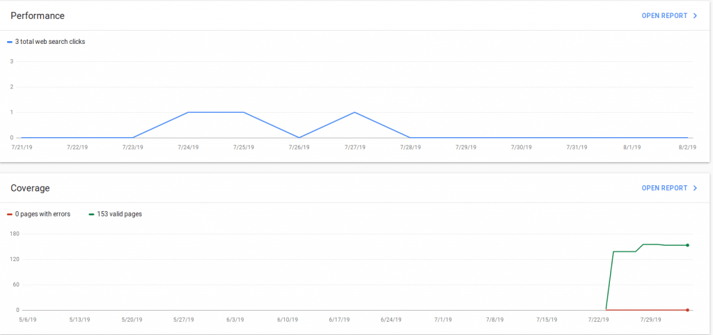Click the 6/3/19 date on Coverage axis
Image resolution: width=713 pixels, height=335 pixels.
pos(235,320)
